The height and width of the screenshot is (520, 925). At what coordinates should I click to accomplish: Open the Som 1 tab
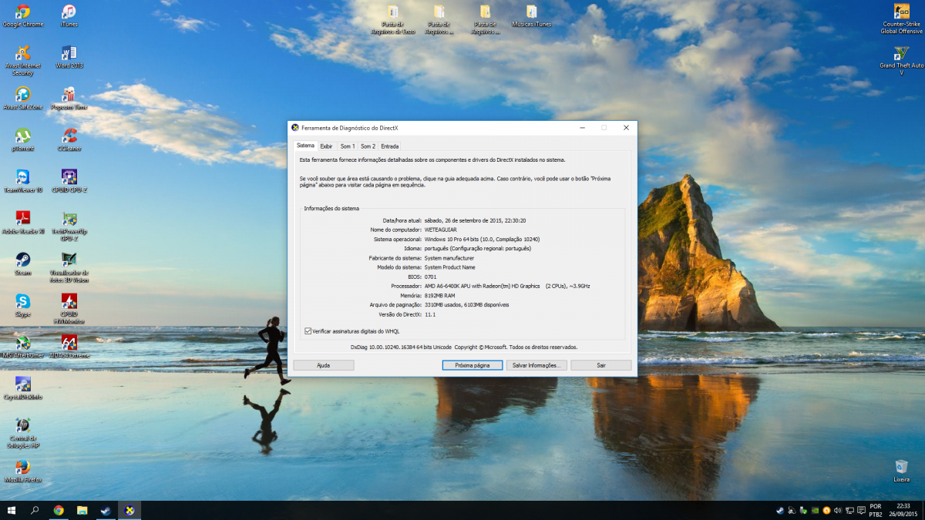(348, 146)
